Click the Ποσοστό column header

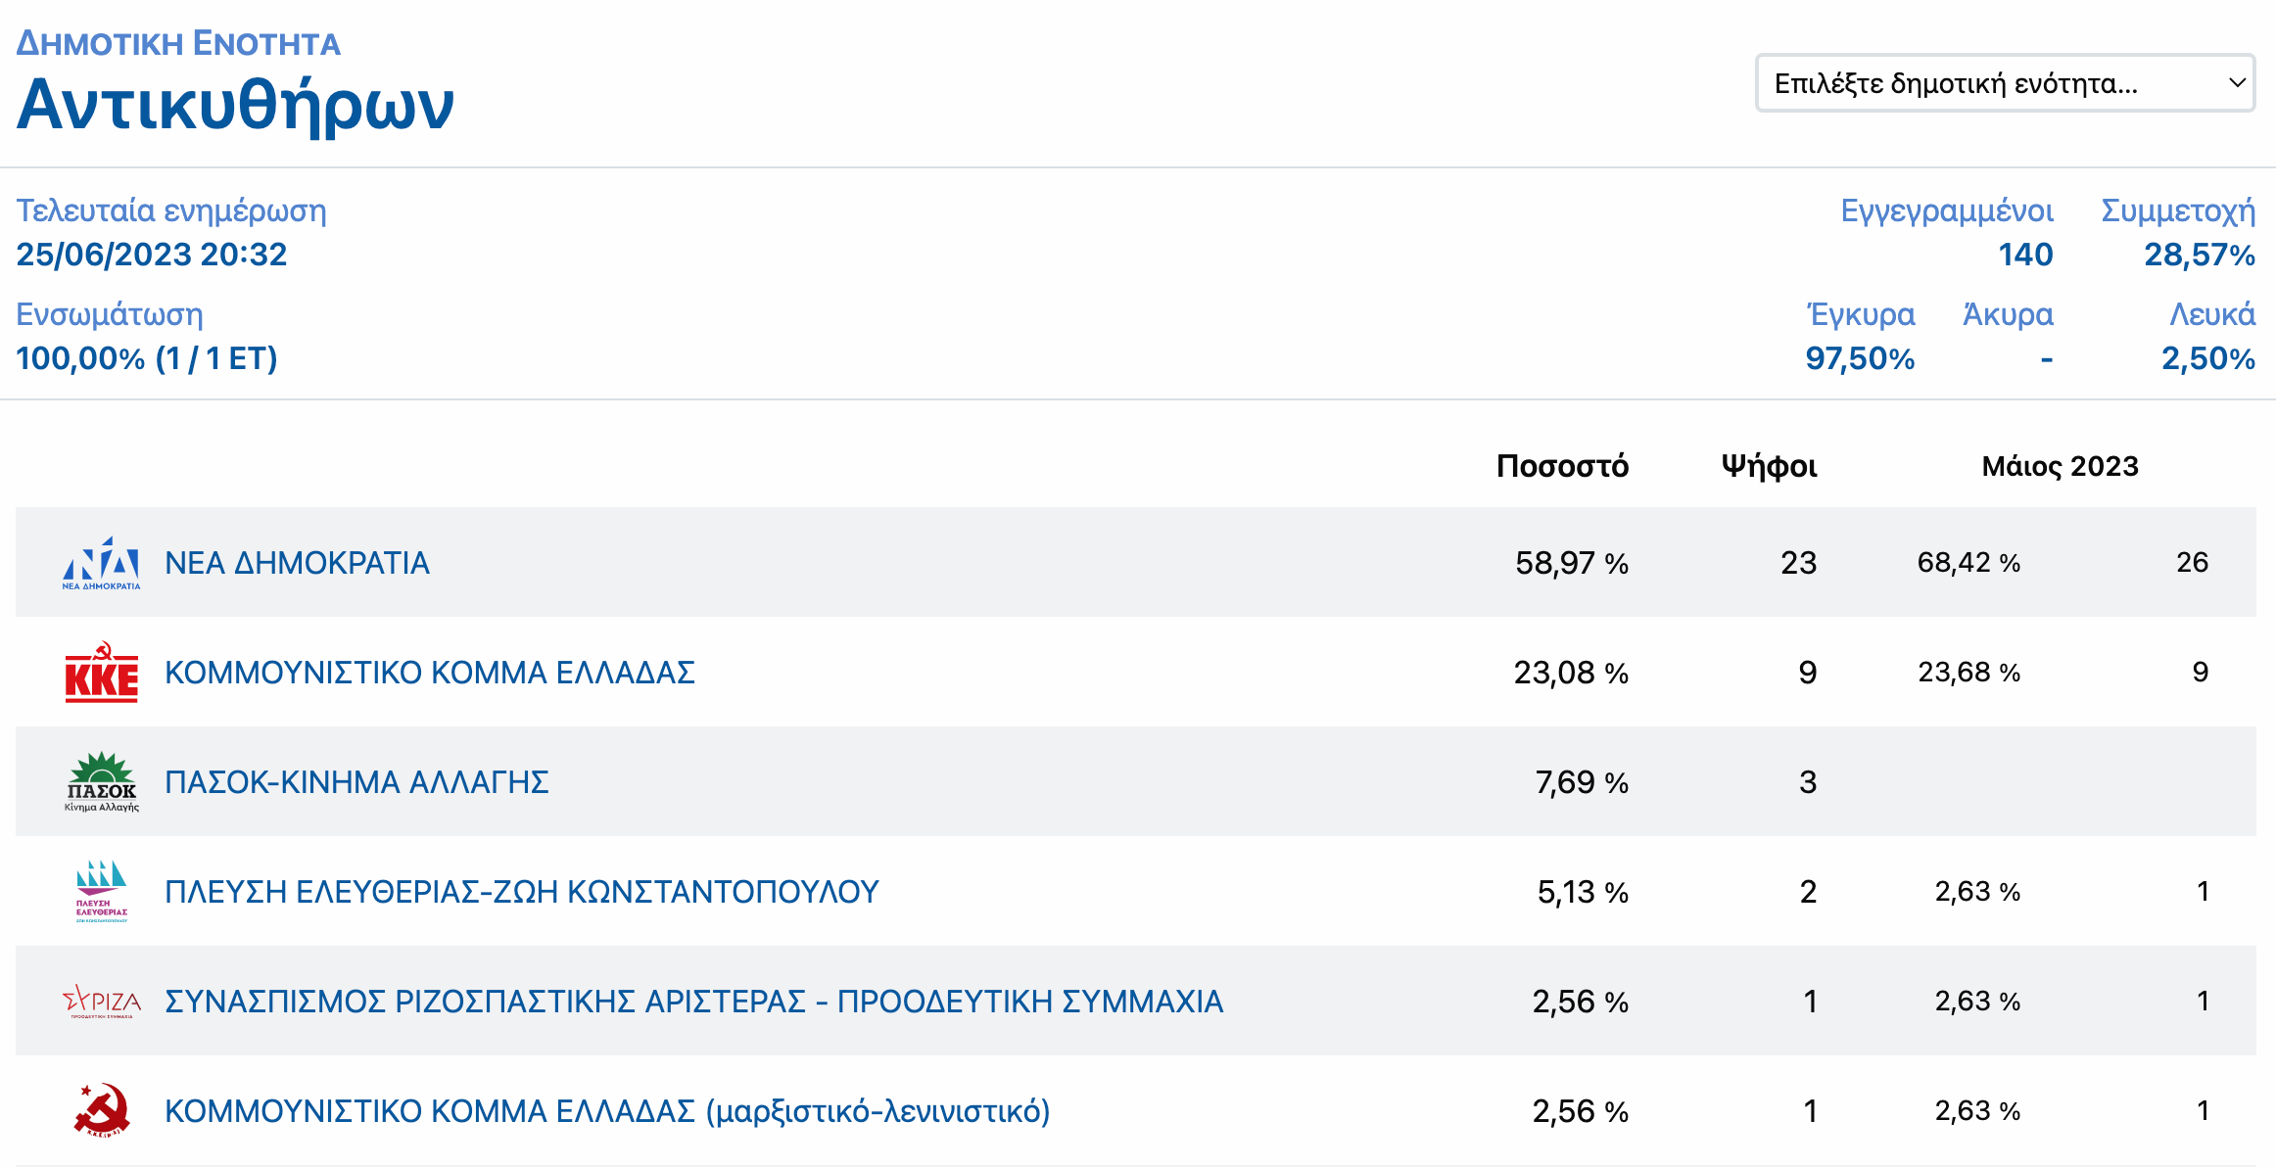[1562, 466]
